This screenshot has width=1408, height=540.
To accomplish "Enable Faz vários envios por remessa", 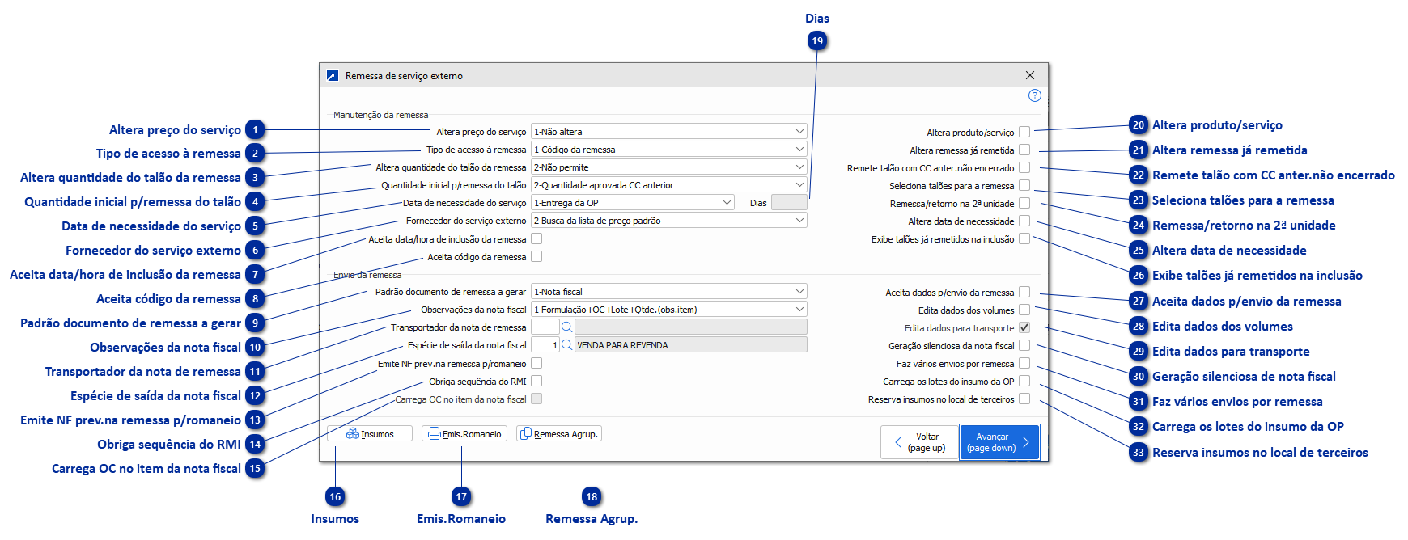I will click(1024, 363).
